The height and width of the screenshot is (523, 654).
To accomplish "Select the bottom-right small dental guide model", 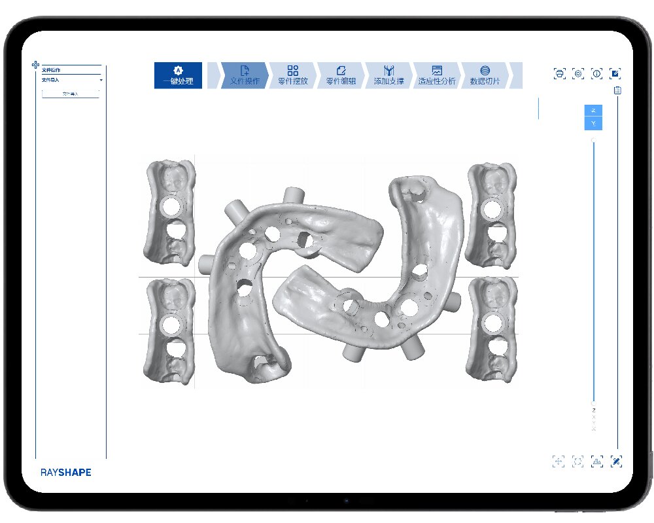I will (491, 330).
